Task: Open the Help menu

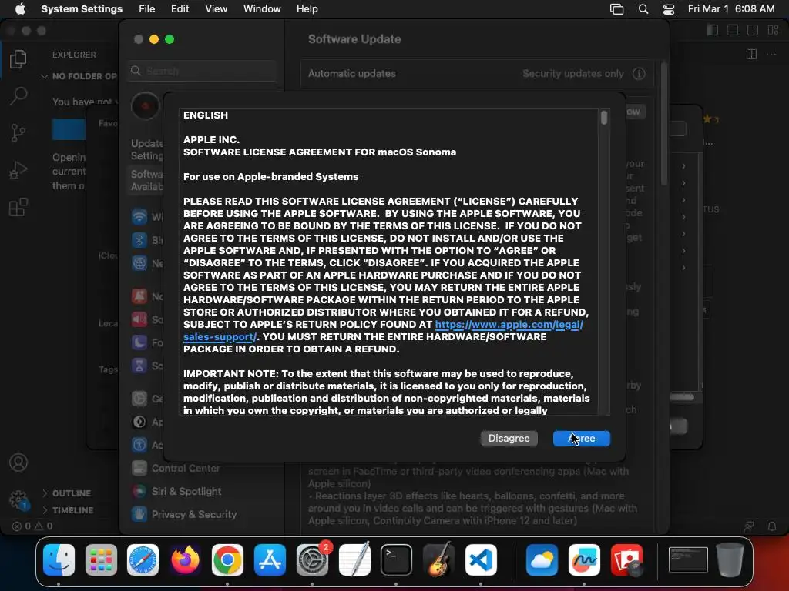Action: click(307, 8)
